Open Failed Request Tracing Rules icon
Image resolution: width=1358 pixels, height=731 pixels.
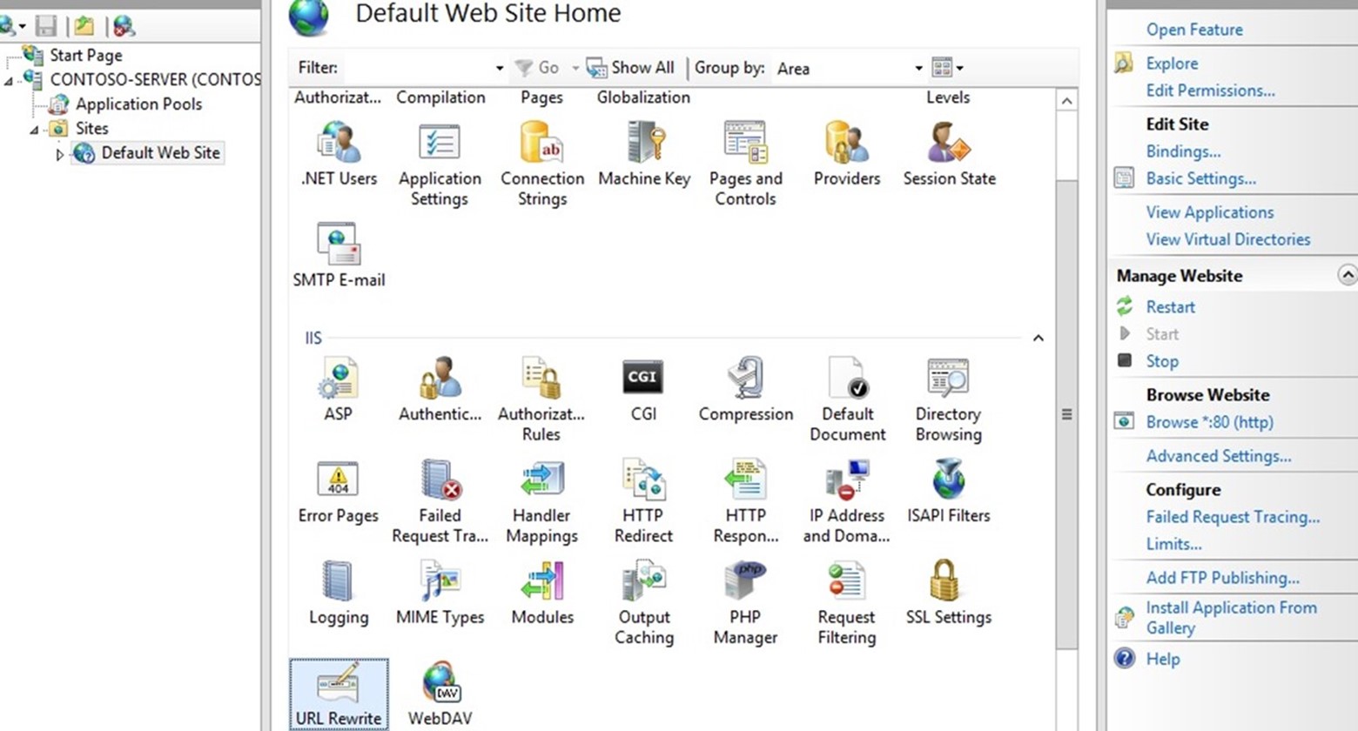coord(440,502)
